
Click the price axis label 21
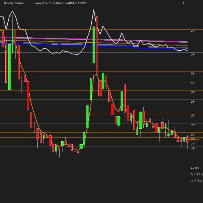(192, 134)
